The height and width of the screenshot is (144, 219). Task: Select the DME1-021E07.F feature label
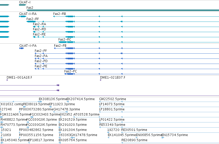tap(113, 78)
